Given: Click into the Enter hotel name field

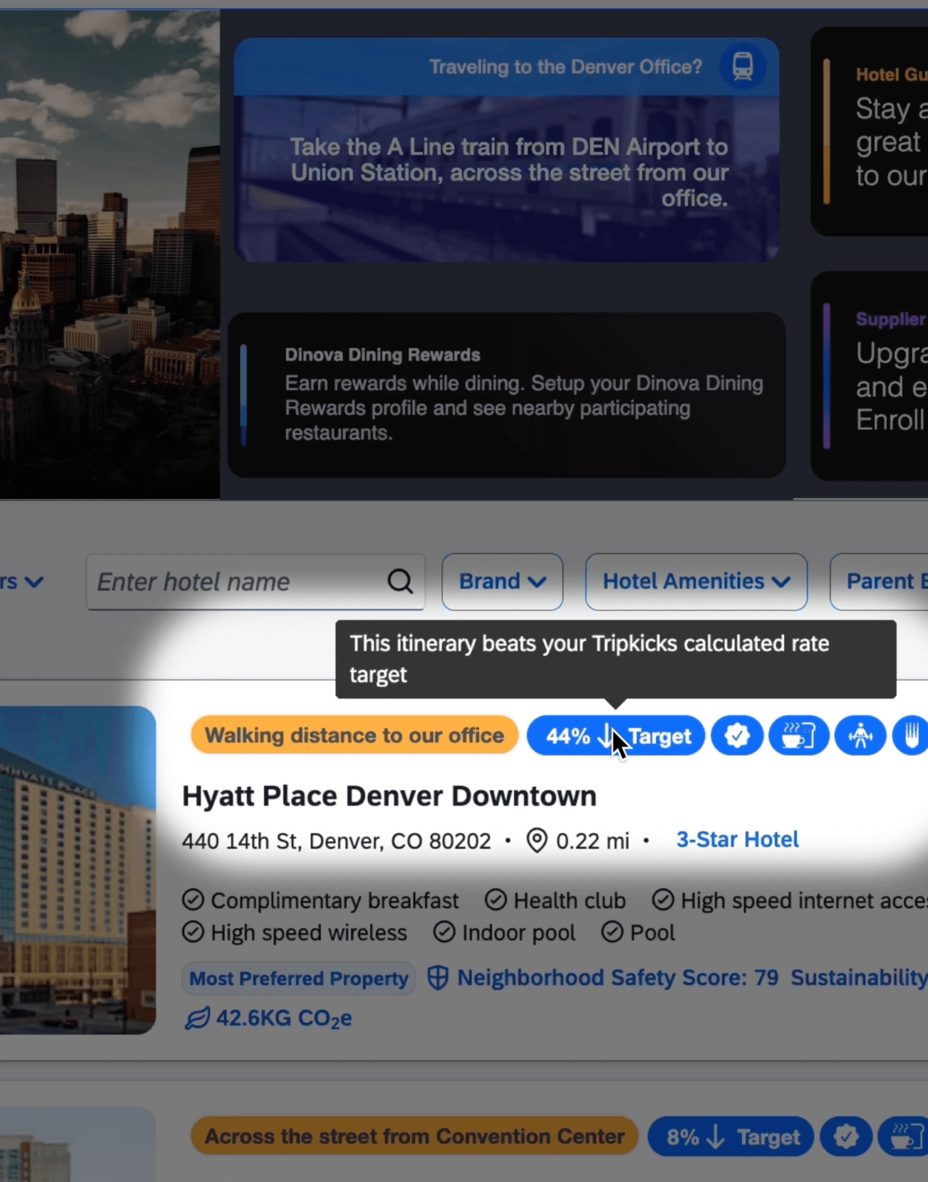Looking at the screenshot, I should (239, 582).
